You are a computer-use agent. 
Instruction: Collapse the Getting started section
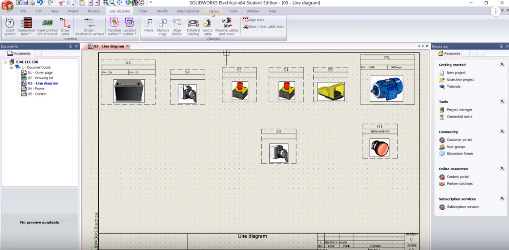(x=502, y=64)
